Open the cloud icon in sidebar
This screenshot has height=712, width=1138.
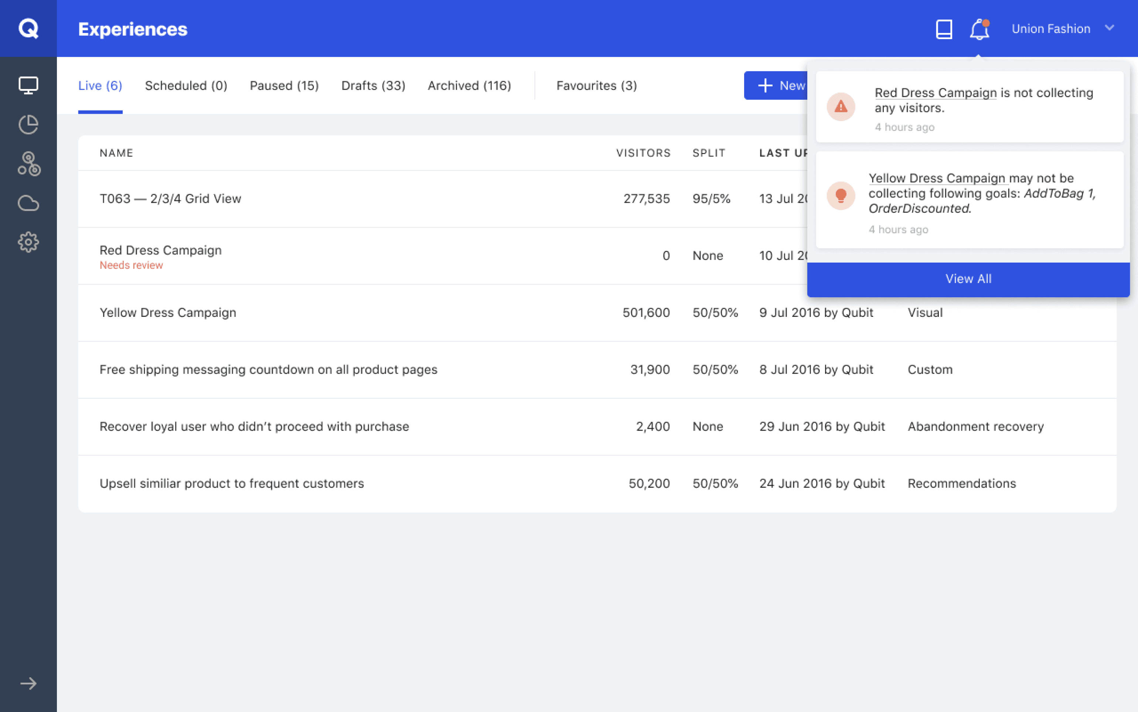28,203
